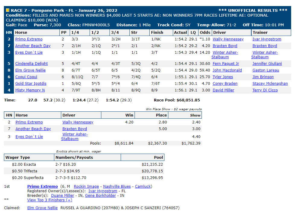Click bold Primo Extremo link in 1st place section
305x211 pixels.
click(43, 187)
